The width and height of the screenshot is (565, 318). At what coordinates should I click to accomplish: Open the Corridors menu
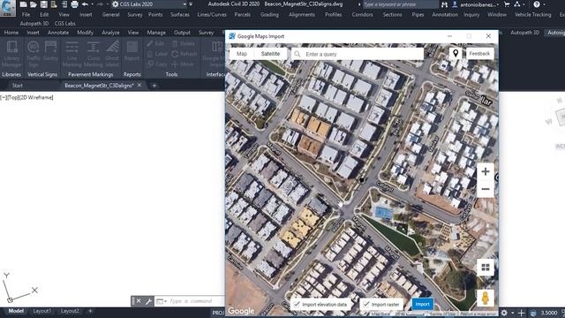tap(362, 15)
